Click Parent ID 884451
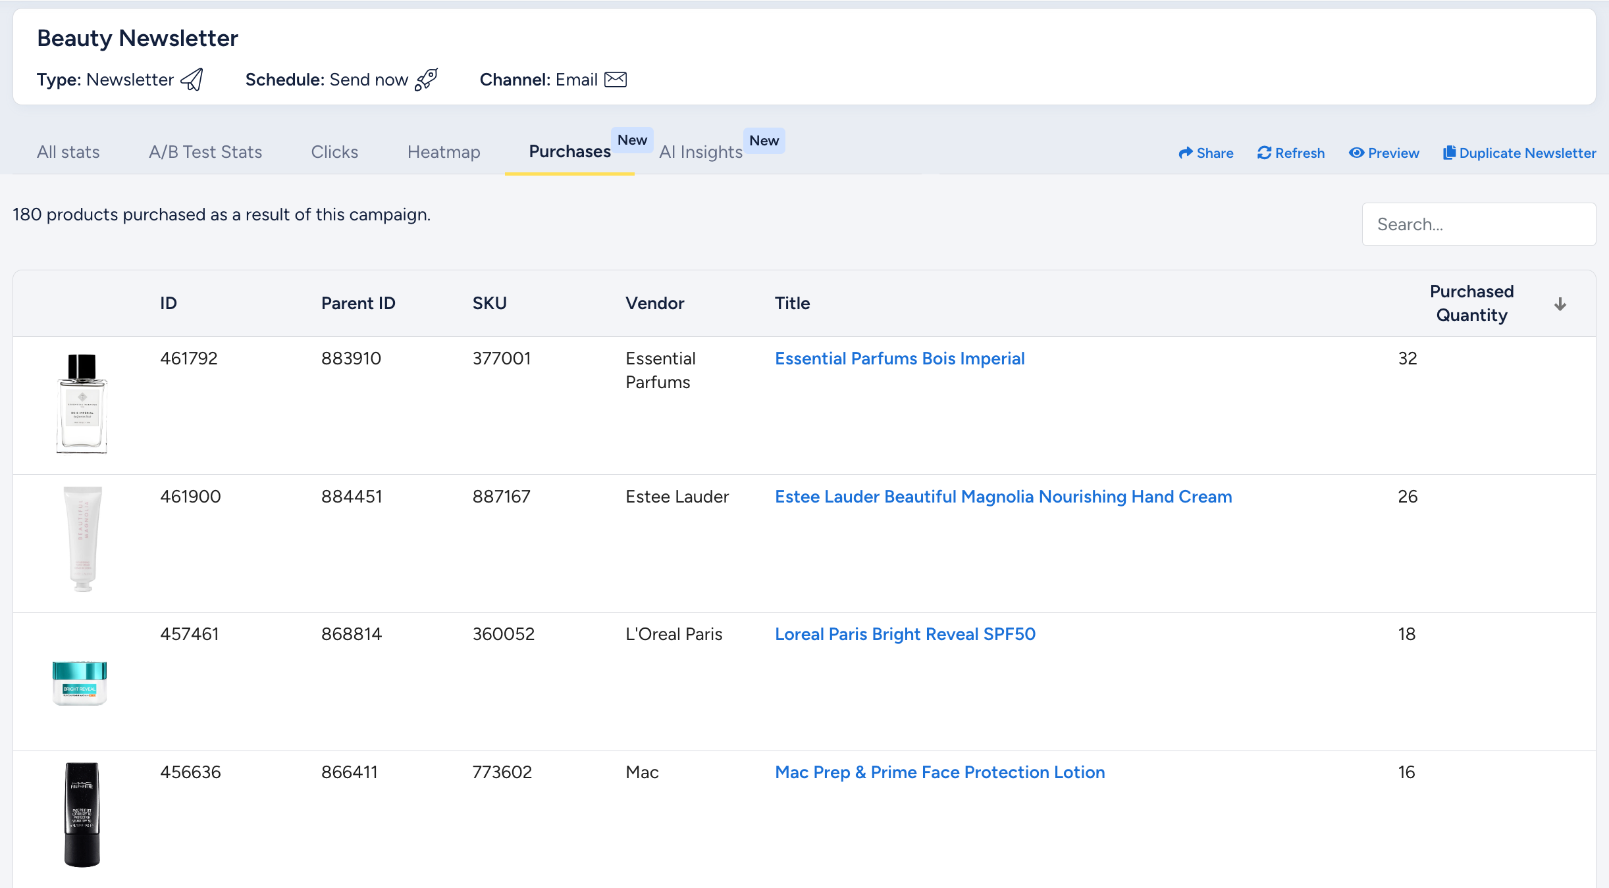Screen dimensions: 1609x888 point(352,497)
